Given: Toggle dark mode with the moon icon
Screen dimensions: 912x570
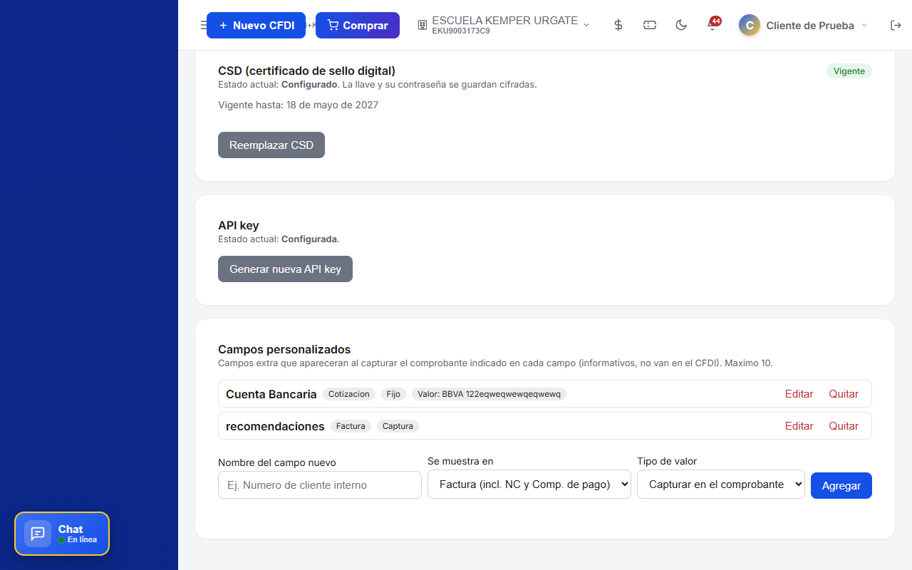Looking at the screenshot, I should click(x=681, y=25).
